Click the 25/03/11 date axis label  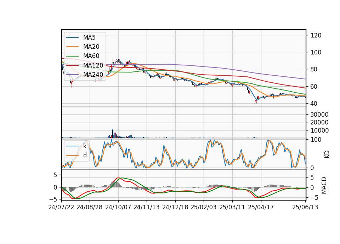tap(232, 207)
